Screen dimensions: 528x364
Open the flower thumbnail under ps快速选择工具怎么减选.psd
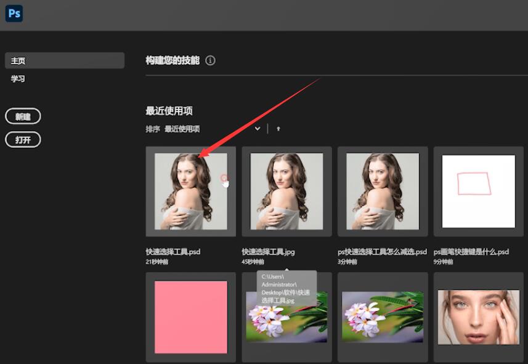tap(383, 317)
